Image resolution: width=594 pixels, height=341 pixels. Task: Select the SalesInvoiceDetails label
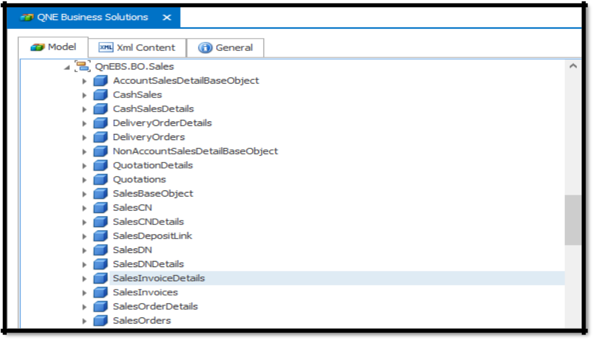pos(158,278)
